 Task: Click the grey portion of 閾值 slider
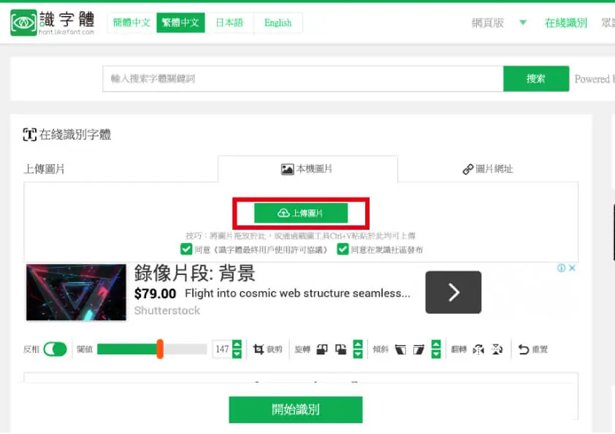[185, 349]
